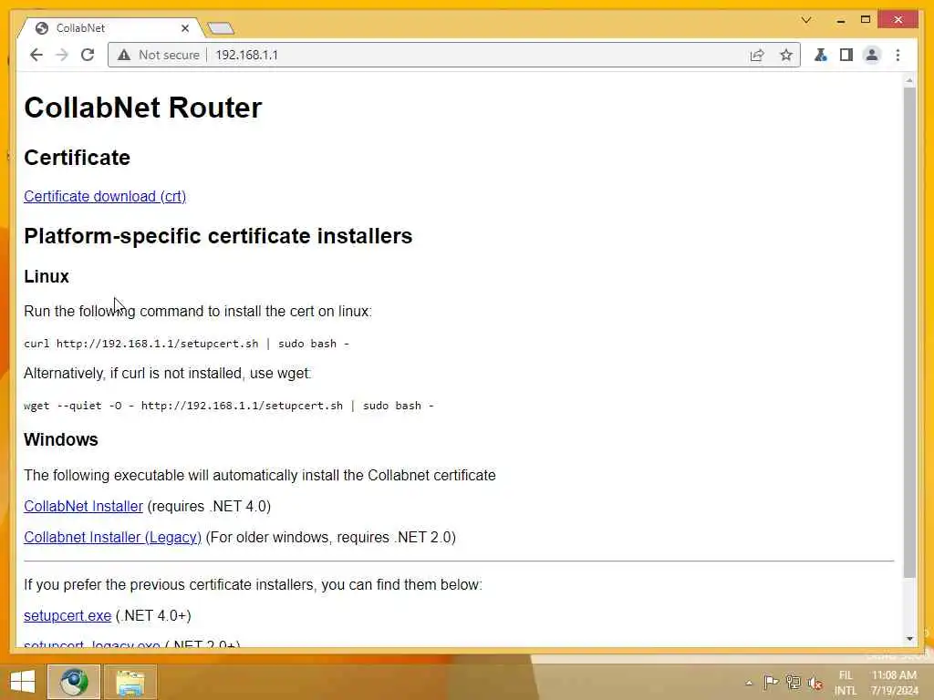The height and width of the screenshot is (700, 934).
Task: Open the profile avatar menu
Action: (871, 55)
